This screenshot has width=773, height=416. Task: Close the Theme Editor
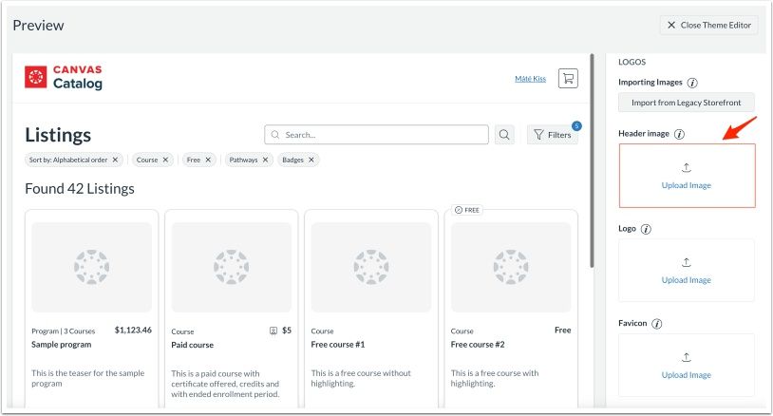[708, 25]
